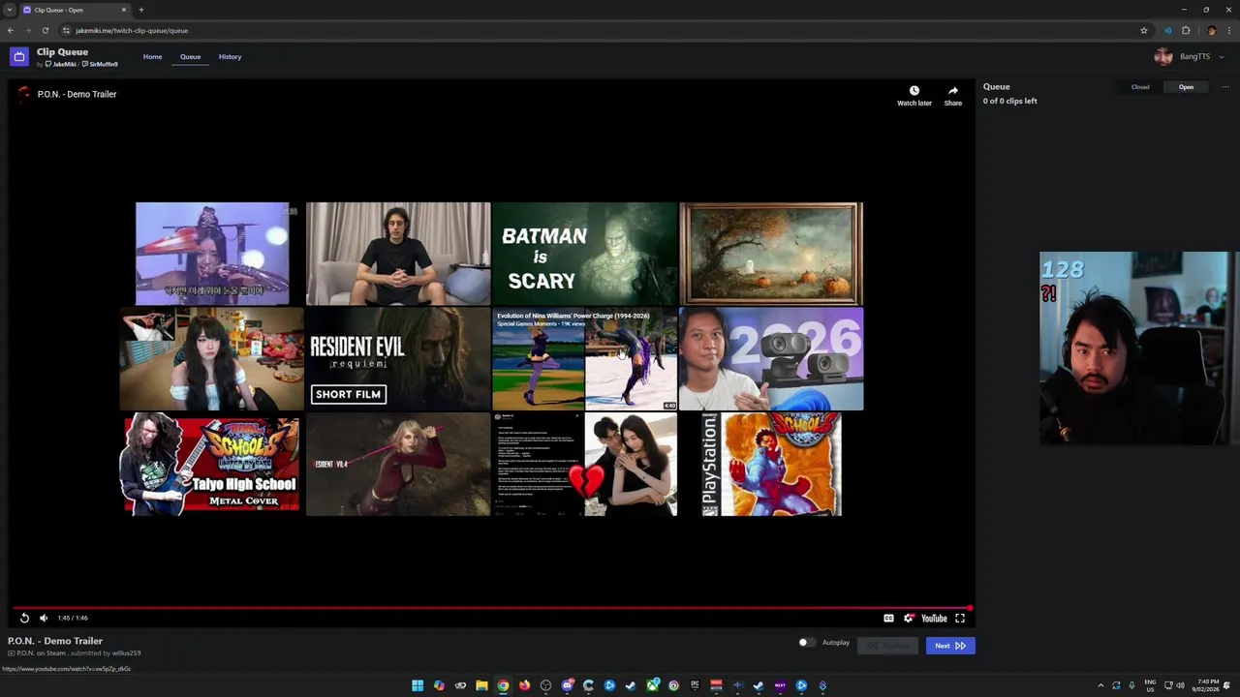Open the taskbar clock and date
Screen dimensions: 1240x697
(x=1207, y=685)
